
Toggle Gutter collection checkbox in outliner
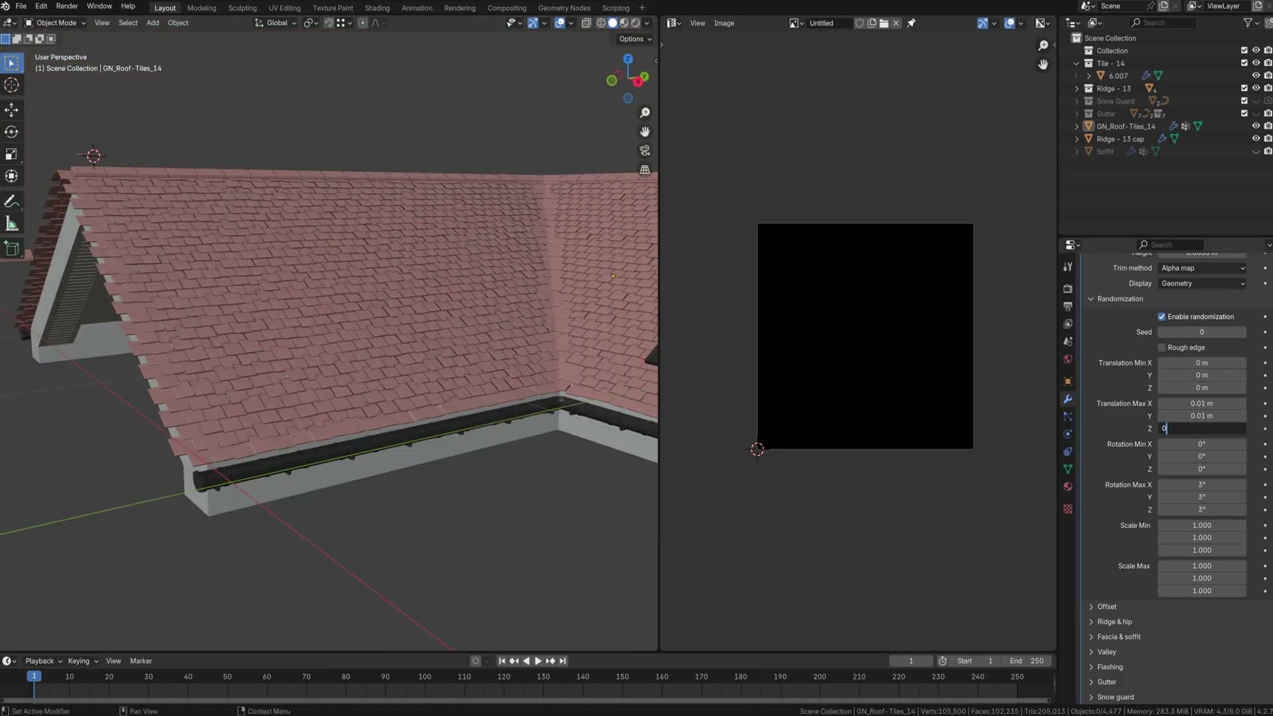tap(1244, 113)
